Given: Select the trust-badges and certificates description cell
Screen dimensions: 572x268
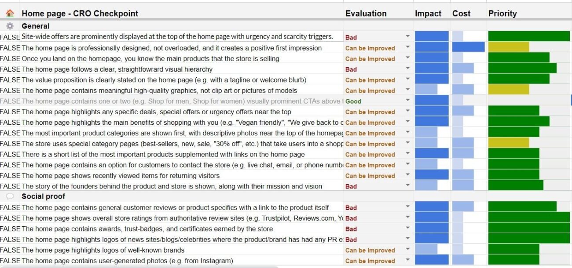Looking at the screenshot, I should (x=147, y=229).
